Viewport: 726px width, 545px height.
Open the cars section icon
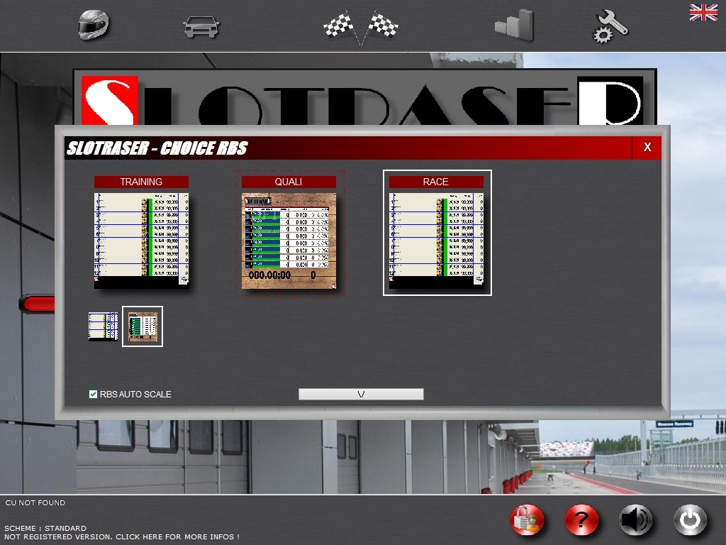(x=201, y=27)
